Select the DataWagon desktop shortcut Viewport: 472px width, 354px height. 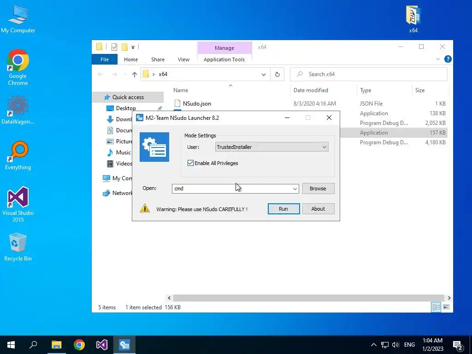tap(18, 110)
